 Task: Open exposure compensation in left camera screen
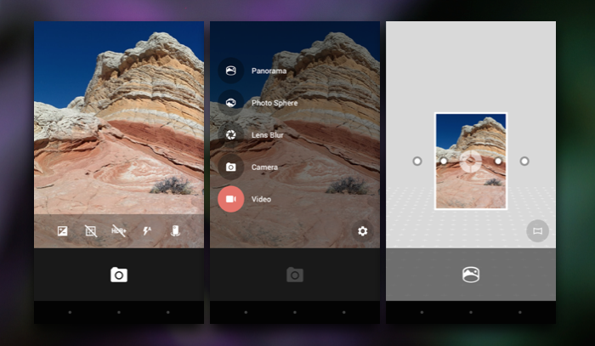(63, 231)
